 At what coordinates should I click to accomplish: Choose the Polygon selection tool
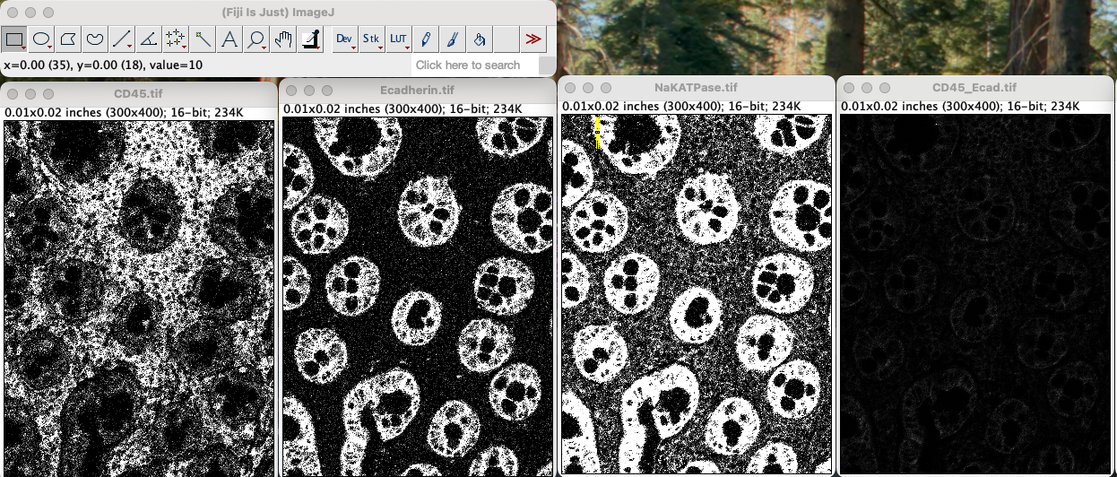(68, 39)
